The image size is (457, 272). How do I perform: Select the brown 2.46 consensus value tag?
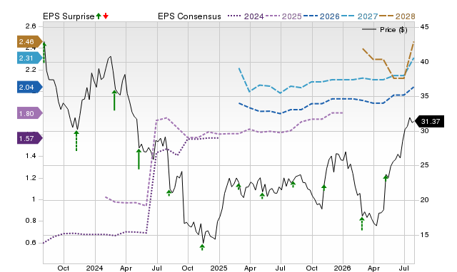coord(30,42)
